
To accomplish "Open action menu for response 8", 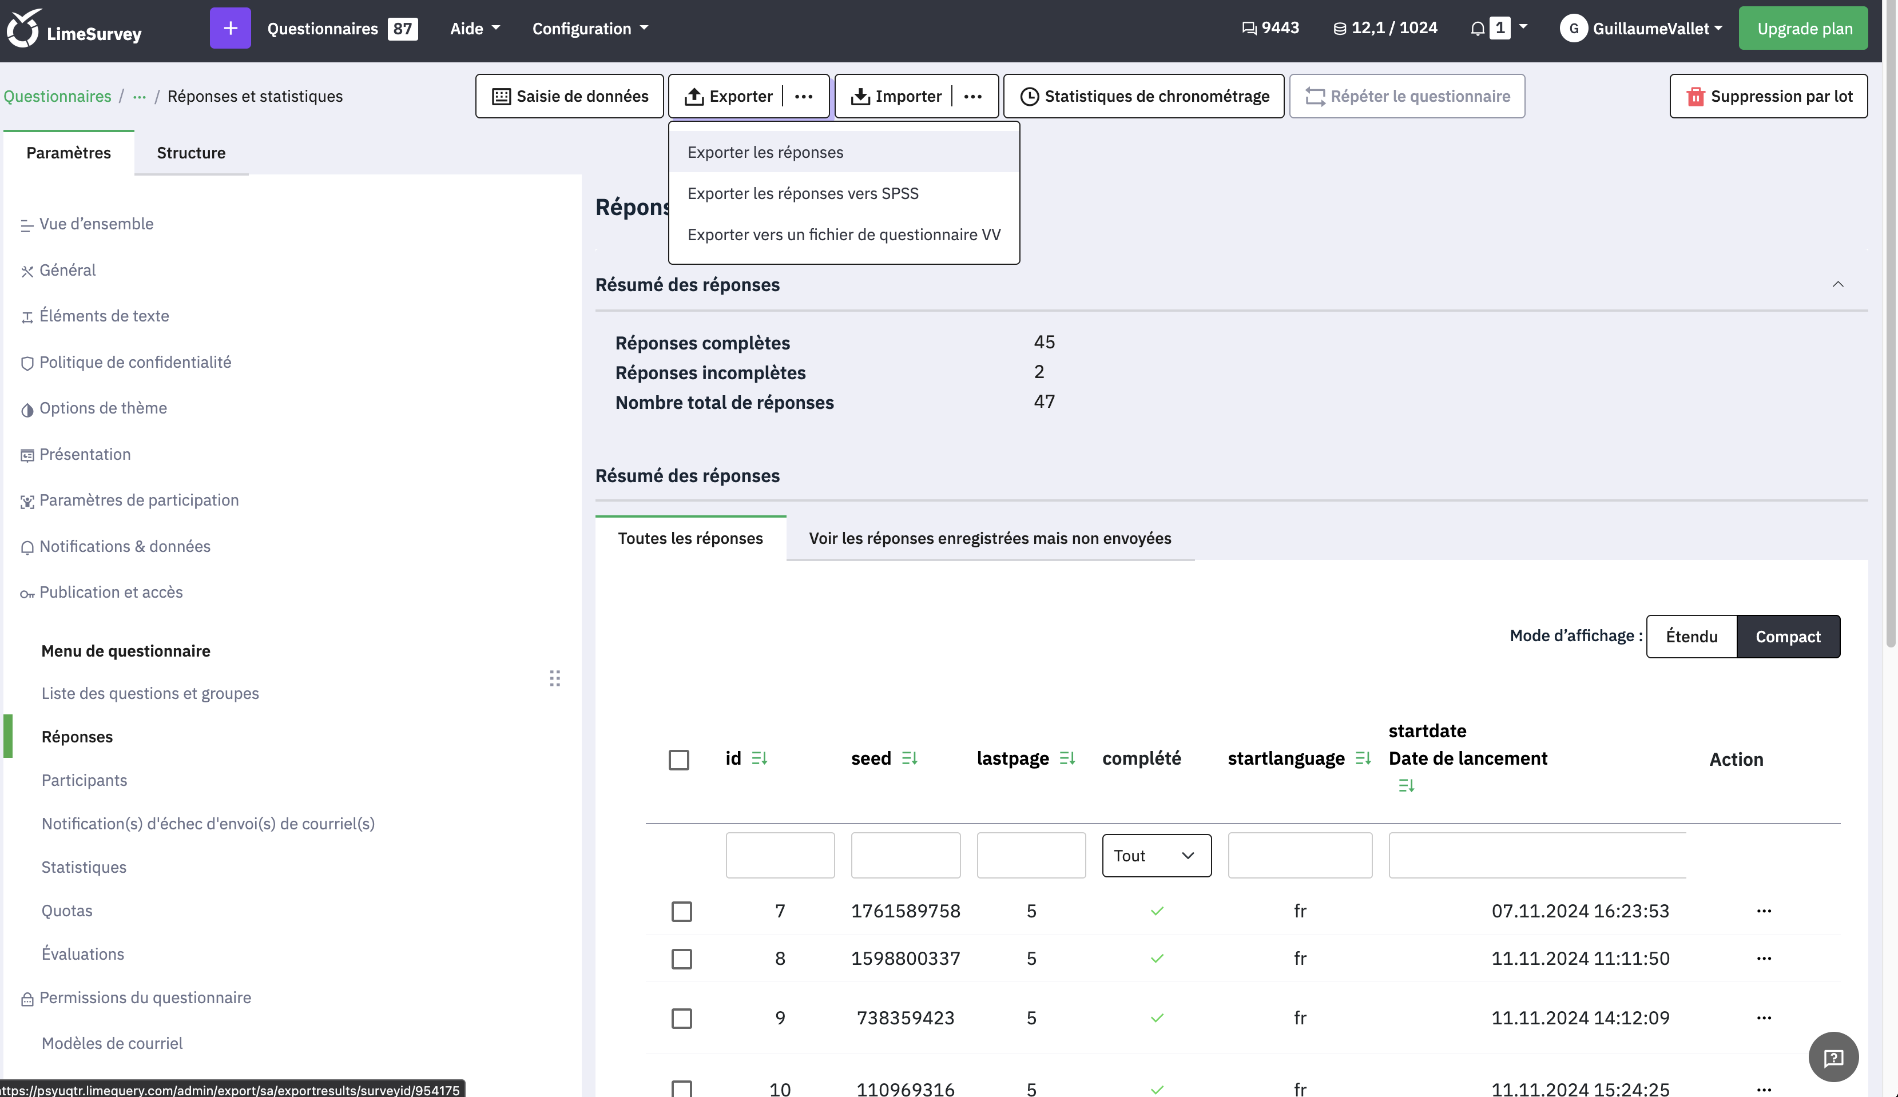I will coord(1764,959).
